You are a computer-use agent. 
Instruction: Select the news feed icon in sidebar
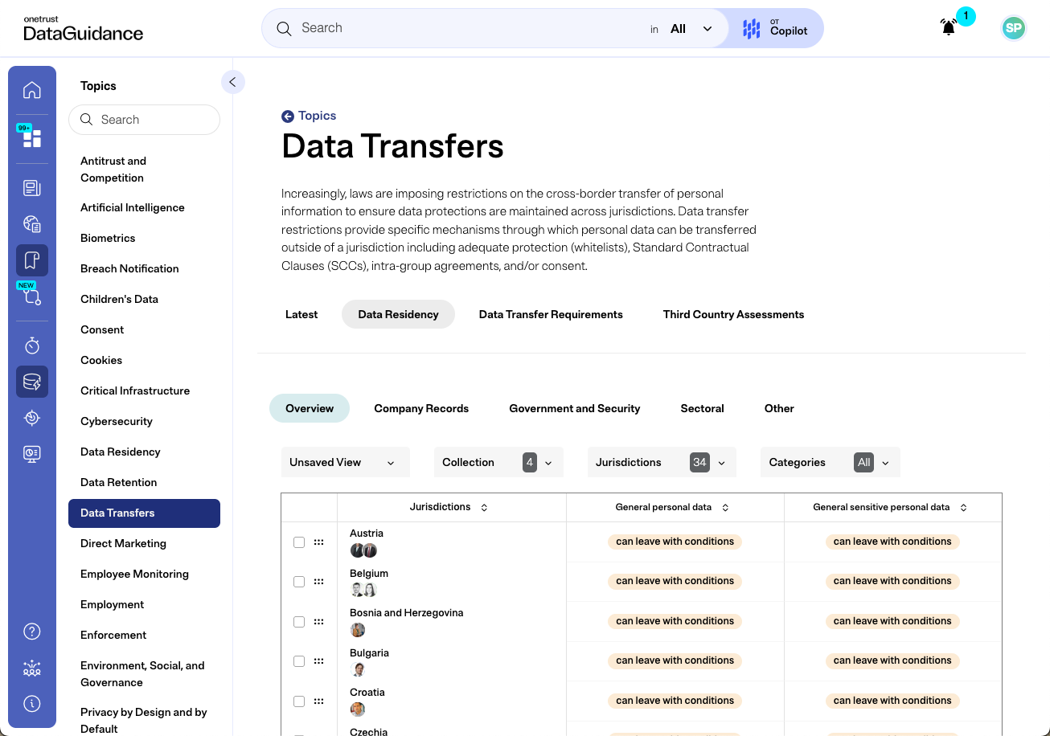(x=31, y=187)
